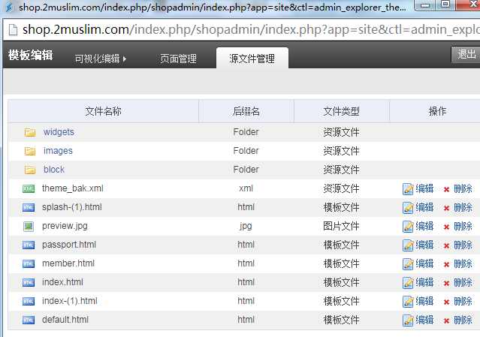Click the HTML icon for member.html
This screenshot has height=337, width=480.
29,264
